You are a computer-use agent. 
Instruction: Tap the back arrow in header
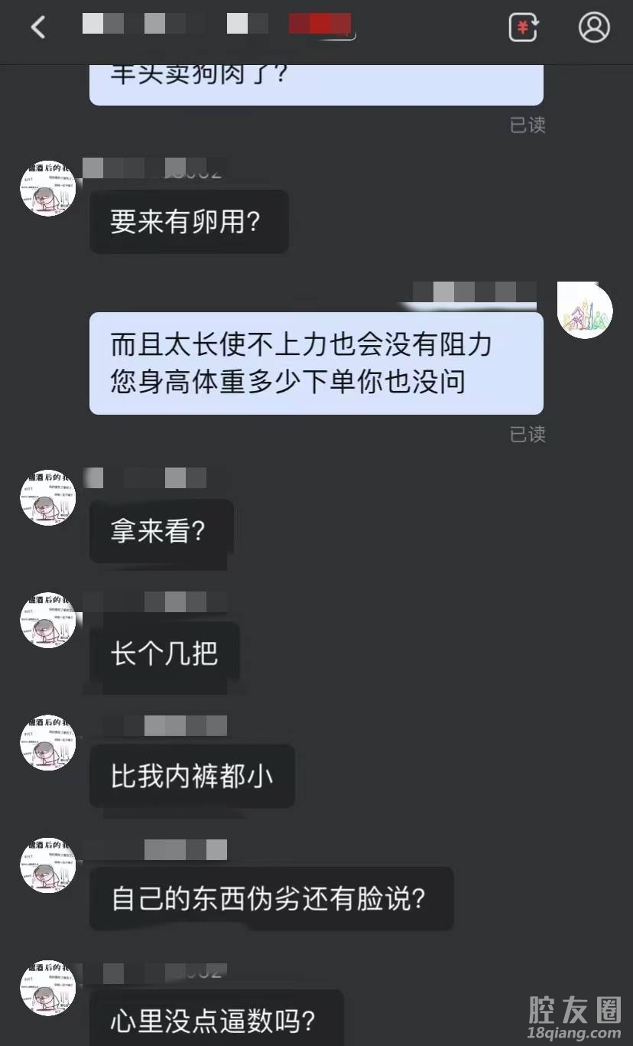pos(37,28)
